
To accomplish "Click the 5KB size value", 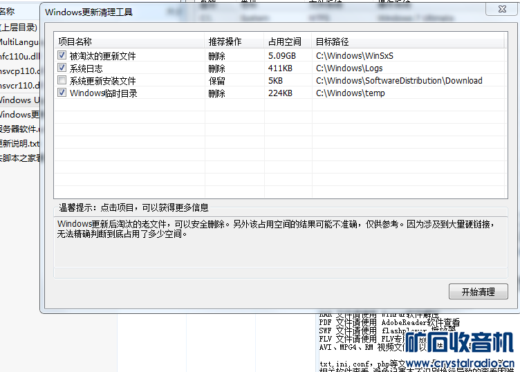I will click(276, 81).
